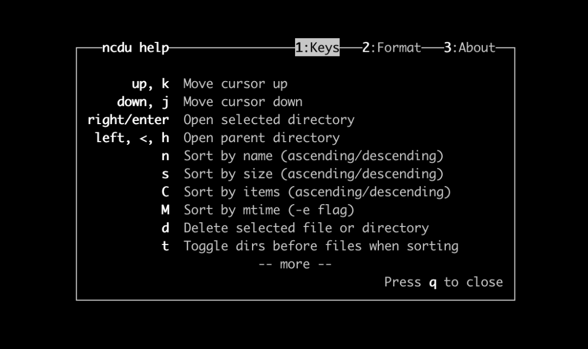
Task: Select the d delete entry
Action: (164, 228)
